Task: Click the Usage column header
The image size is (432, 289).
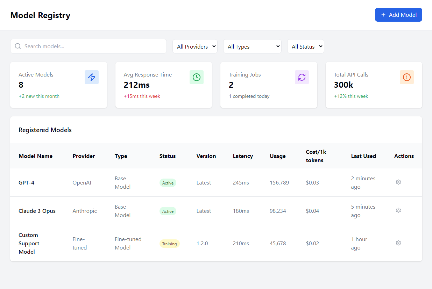Action: click(x=278, y=156)
